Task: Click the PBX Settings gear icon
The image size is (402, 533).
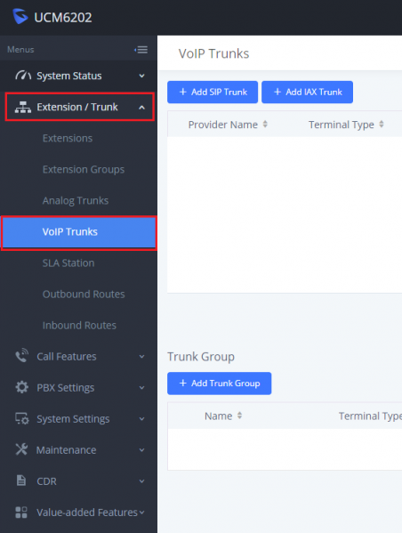Action: point(22,387)
